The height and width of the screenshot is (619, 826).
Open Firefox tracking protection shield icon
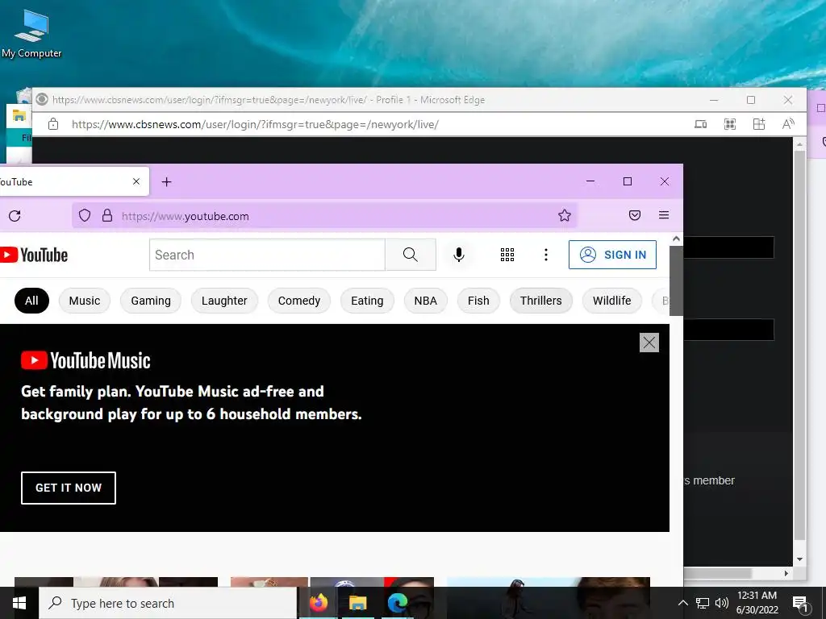click(x=85, y=215)
